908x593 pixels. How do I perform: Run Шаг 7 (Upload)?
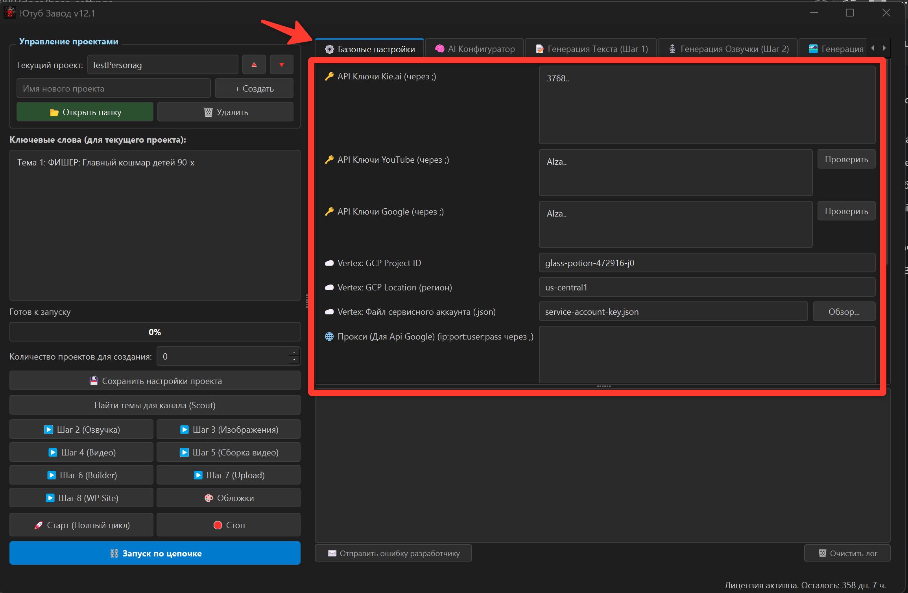coord(229,475)
